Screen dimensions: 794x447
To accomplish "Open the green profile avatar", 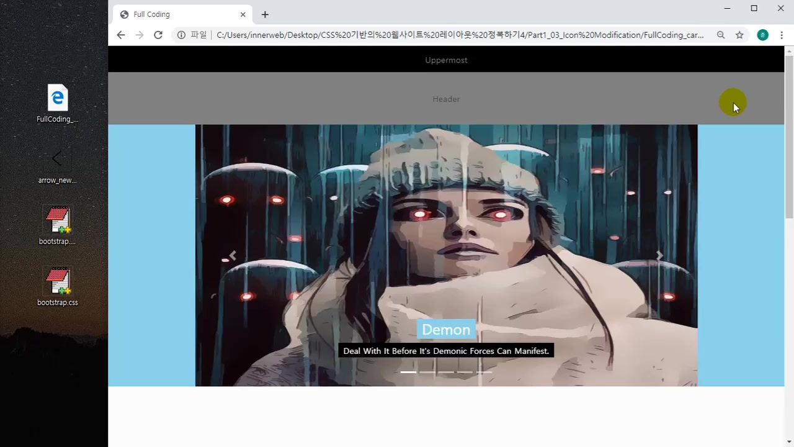I will coord(762,35).
